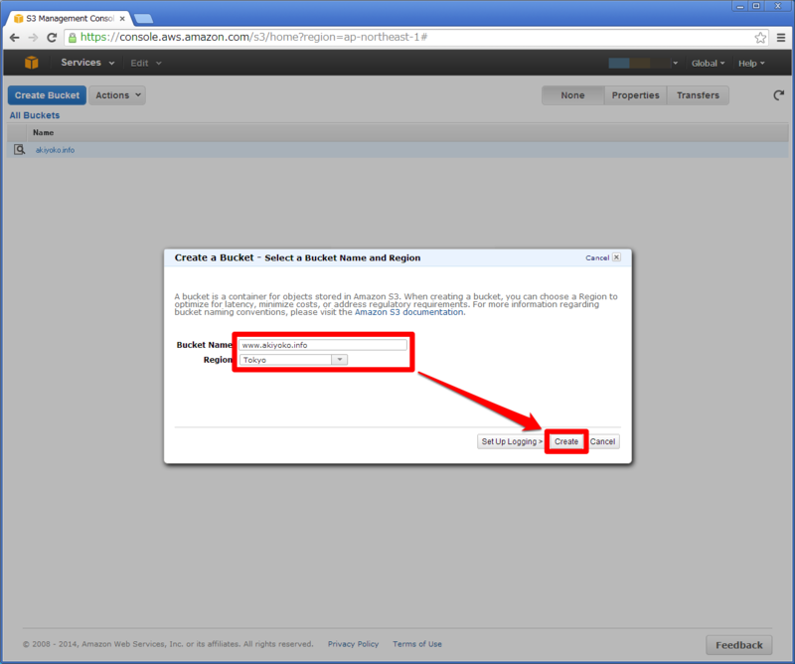The height and width of the screenshot is (664, 795).
Task: Maximize the browser window
Action: tap(756, 6)
